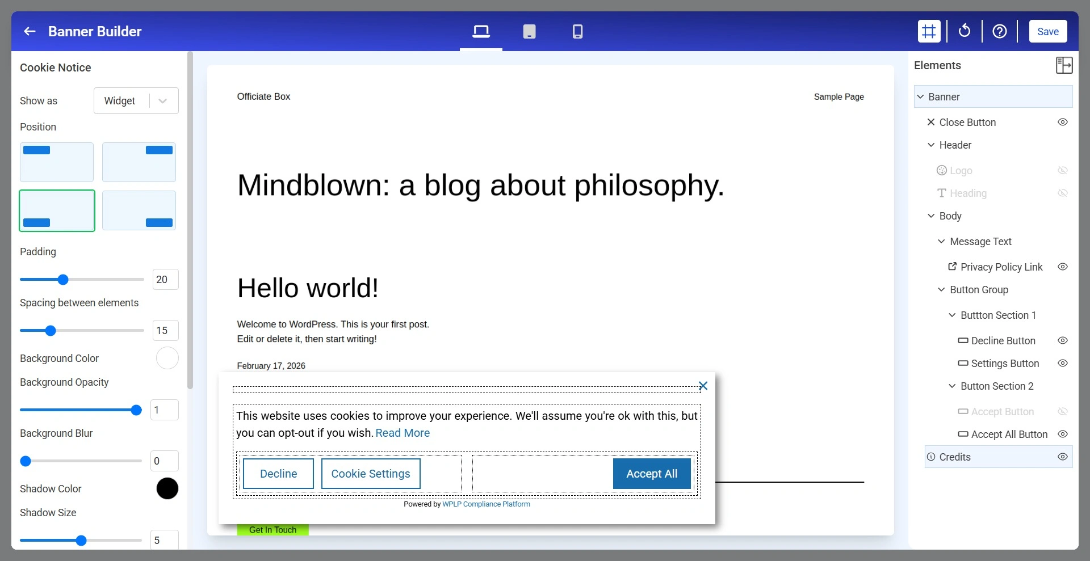Click the Cookie Settings button in banner

coord(371,474)
